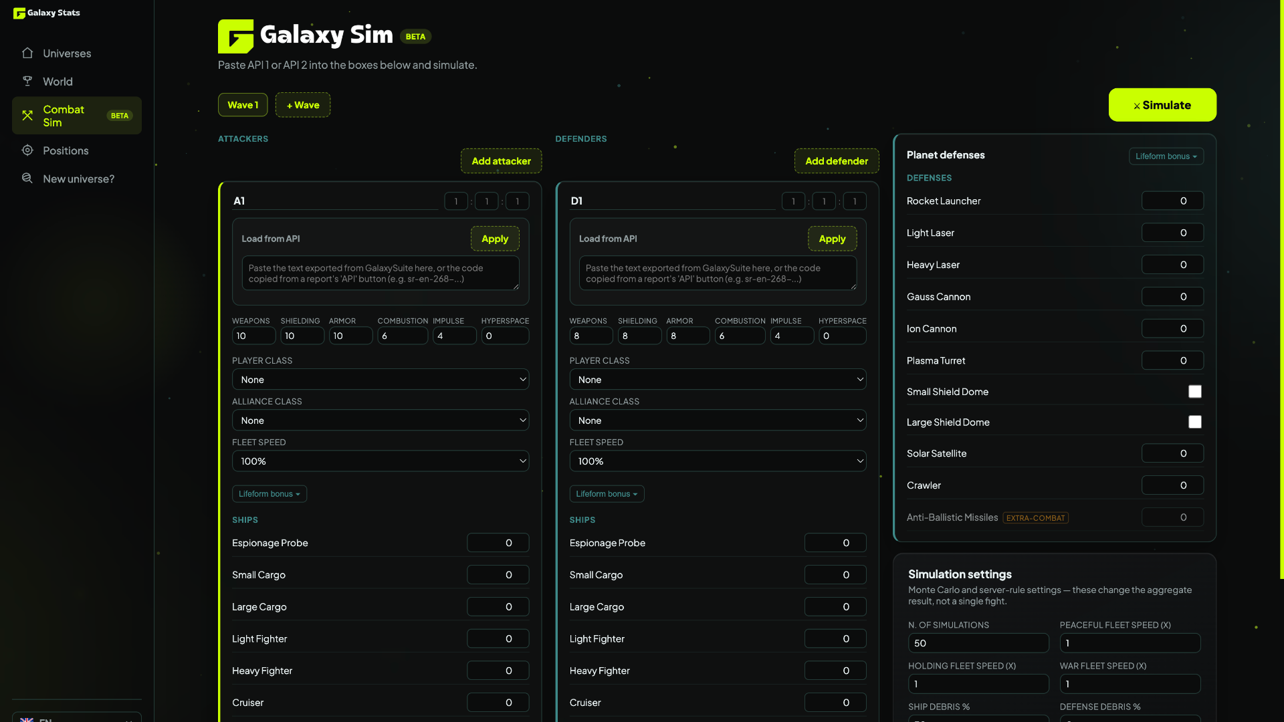Click the New universe search icon

point(27,178)
